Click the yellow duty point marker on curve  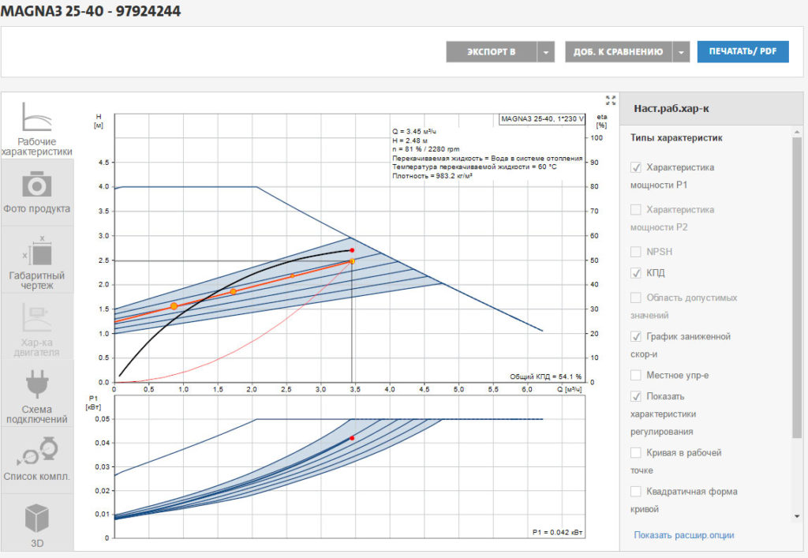point(352,261)
